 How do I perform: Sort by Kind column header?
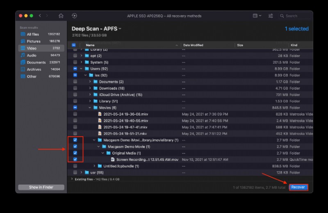(x=294, y=45)
